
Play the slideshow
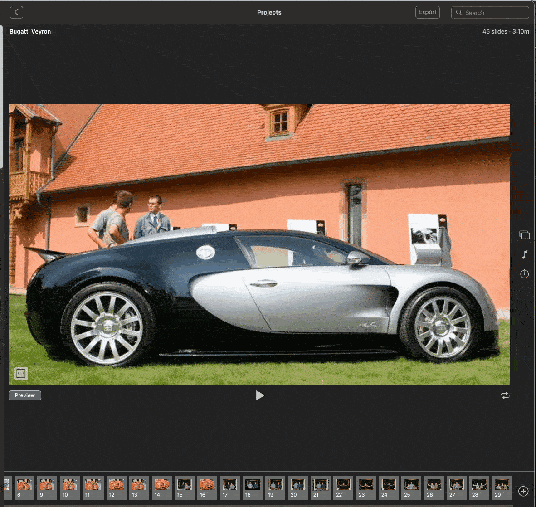click(259, 395)
